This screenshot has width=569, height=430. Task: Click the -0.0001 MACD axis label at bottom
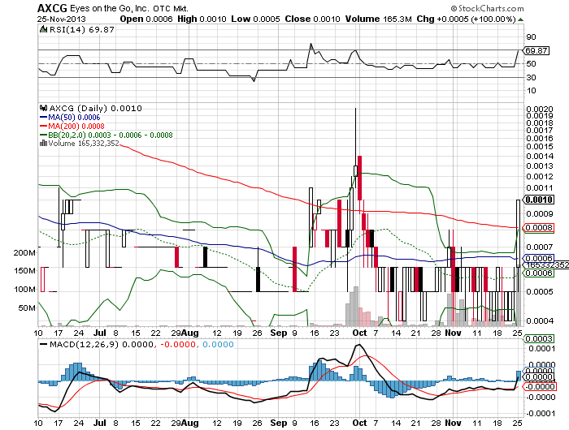tap(541, 413)
